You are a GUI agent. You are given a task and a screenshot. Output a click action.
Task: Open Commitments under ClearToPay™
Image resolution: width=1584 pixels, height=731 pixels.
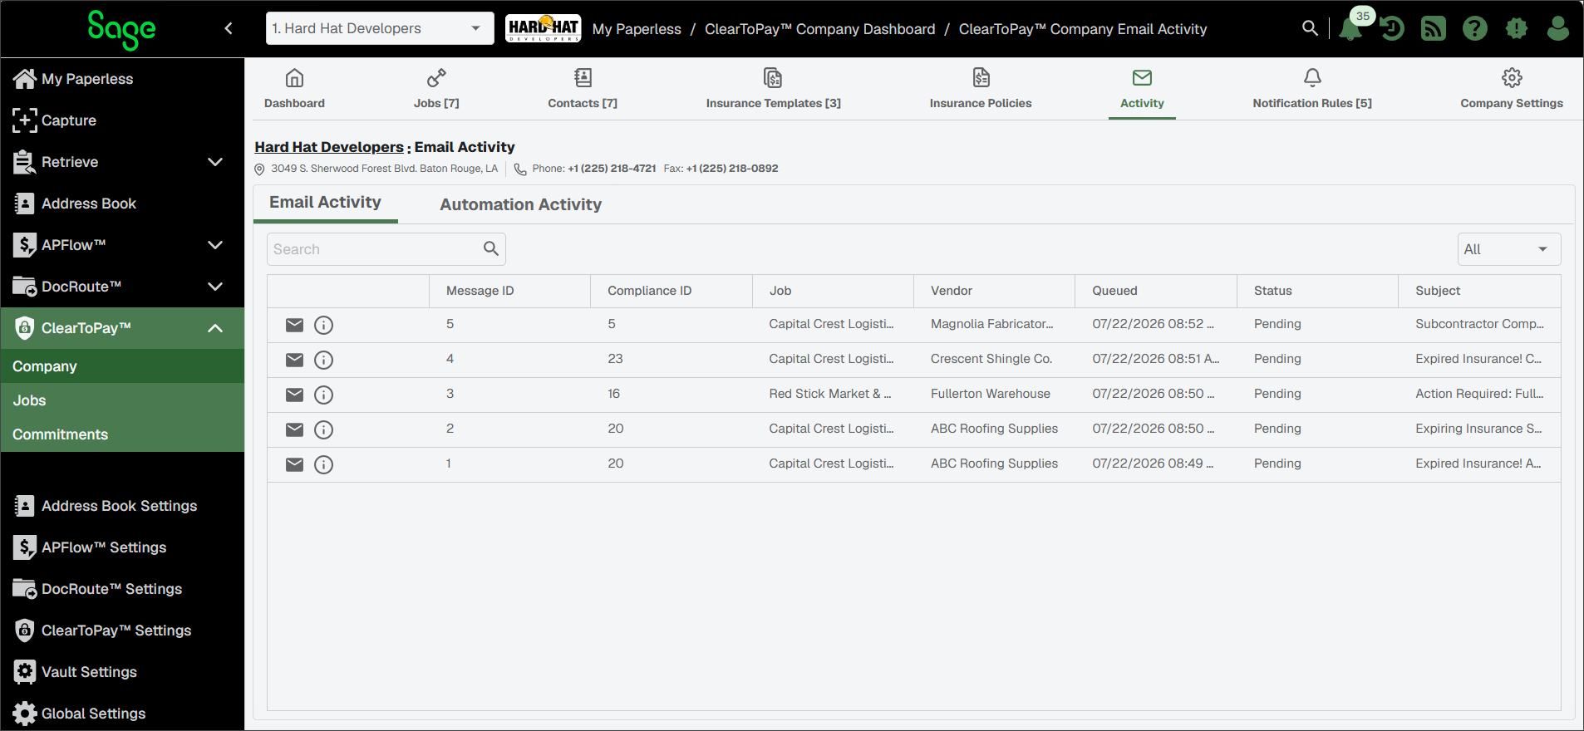122,434
